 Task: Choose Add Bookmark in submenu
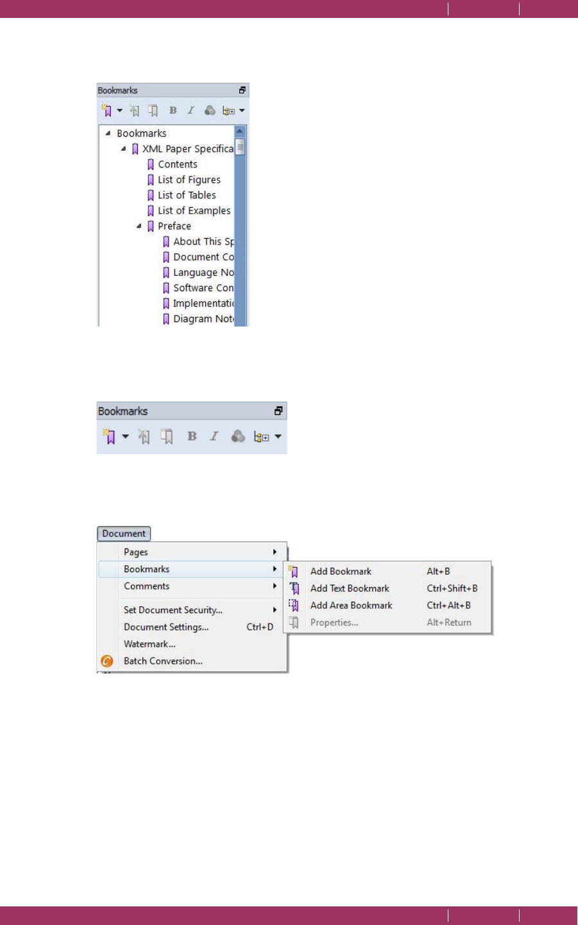point(388,572)
